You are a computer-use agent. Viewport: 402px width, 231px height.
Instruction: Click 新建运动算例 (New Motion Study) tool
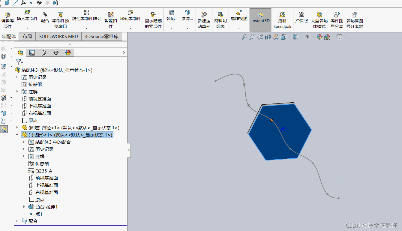click(204, 20)
